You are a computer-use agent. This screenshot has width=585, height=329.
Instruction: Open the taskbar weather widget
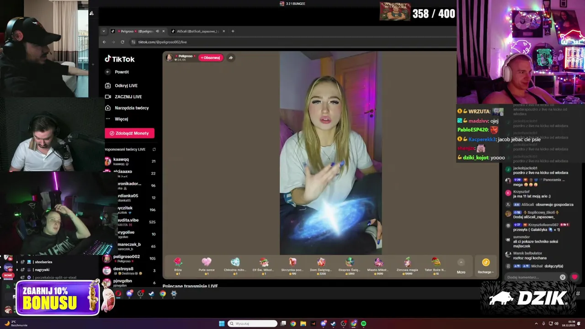point(16,324)
